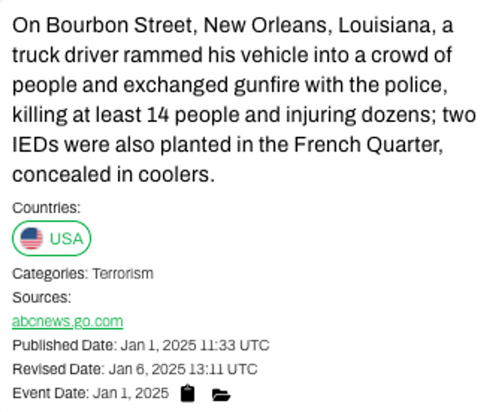Screen dimensions: 487x412
Task: Click the "exchanged gunfire" phrase
Action: point(200,85)
